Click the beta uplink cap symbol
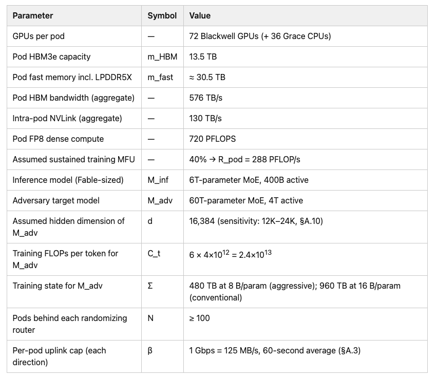The height and width of the screenshot is (377, 437). click(150, 350)
